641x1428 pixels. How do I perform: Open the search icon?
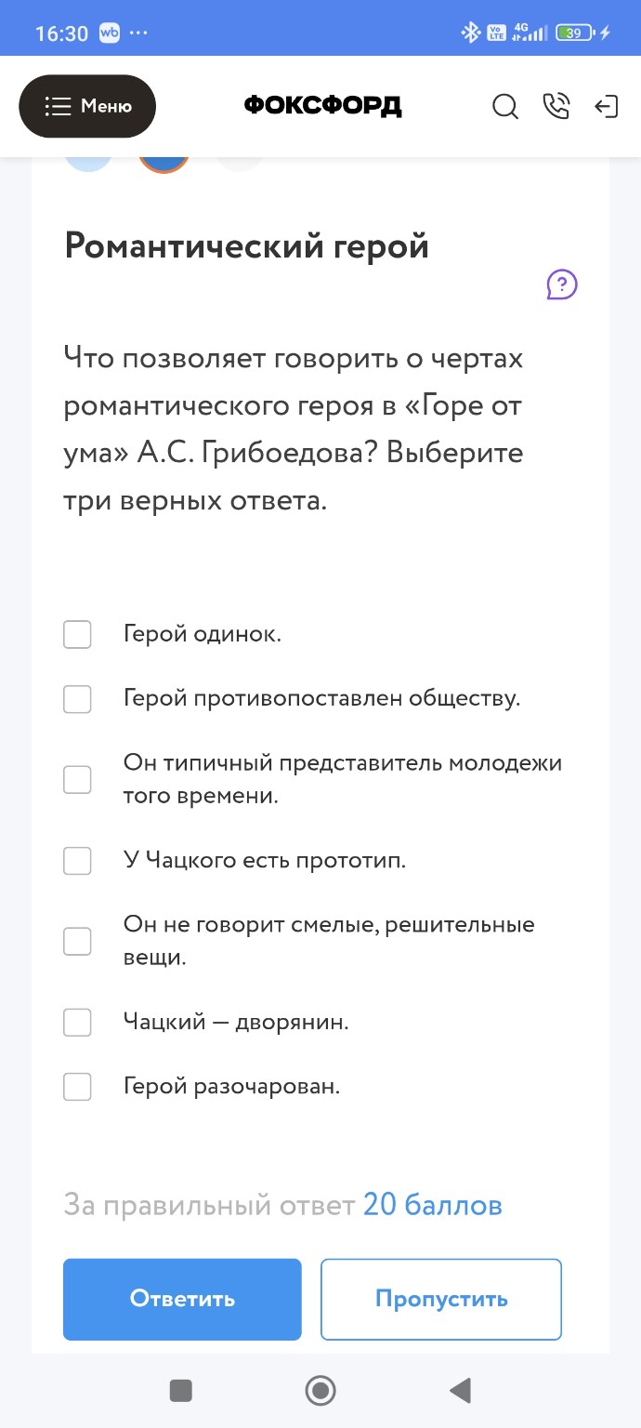[505, 107]
